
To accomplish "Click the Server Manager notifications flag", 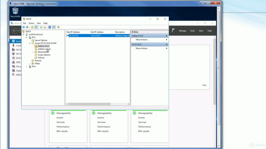I will pos(173,31).
